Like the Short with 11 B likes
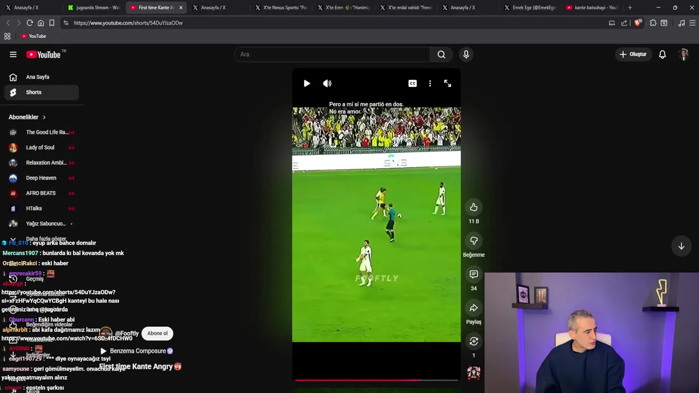This screenshot has height=393, width=699. coord(473,207)
